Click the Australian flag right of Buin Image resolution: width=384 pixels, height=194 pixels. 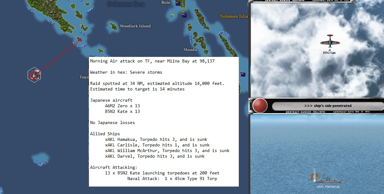(178, 4)
